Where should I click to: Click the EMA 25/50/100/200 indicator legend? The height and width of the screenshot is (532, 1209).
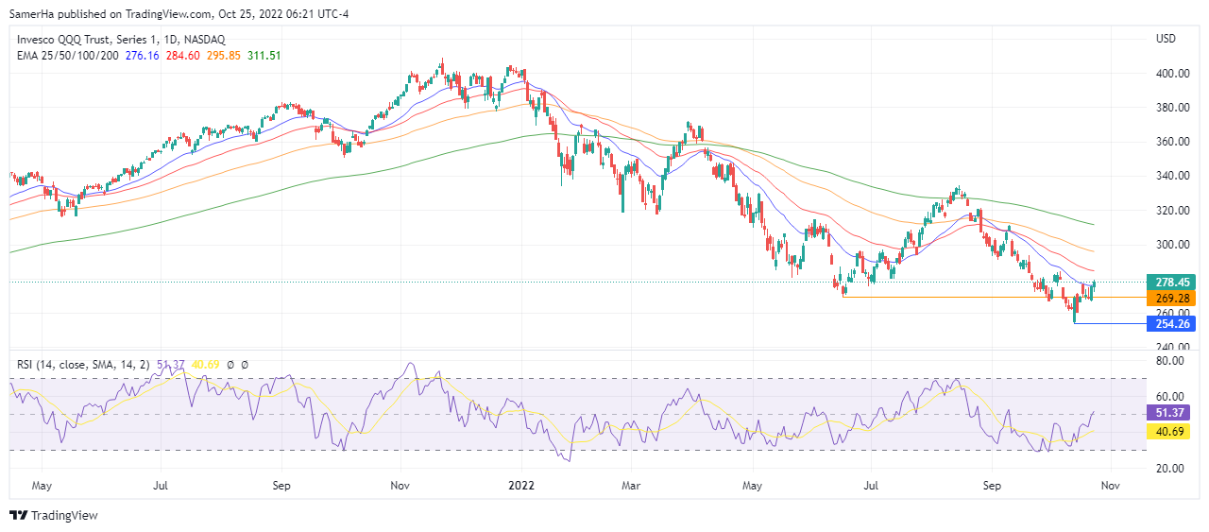click(x=67, y=56)
